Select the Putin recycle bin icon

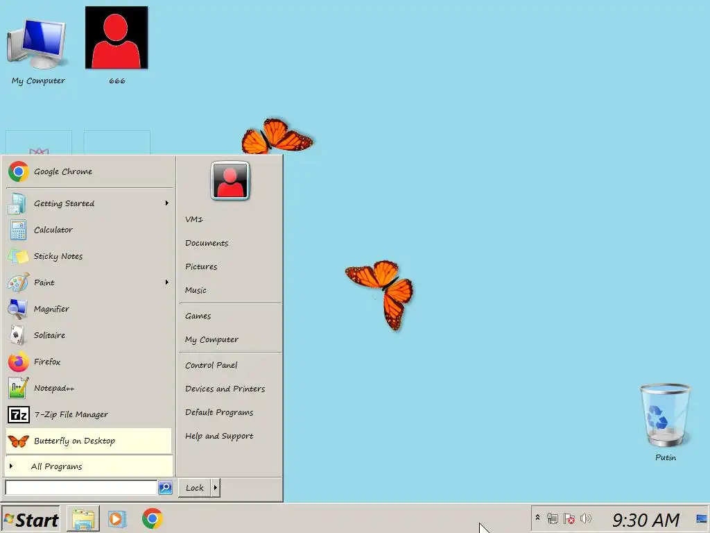[665, 423]
